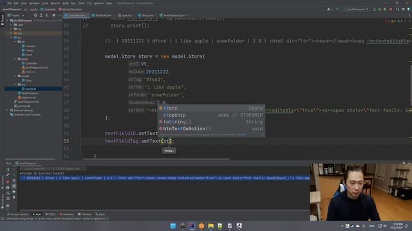The image size is (412, 231).
Task: Open the run configuration dropdown
Action: 356,9
